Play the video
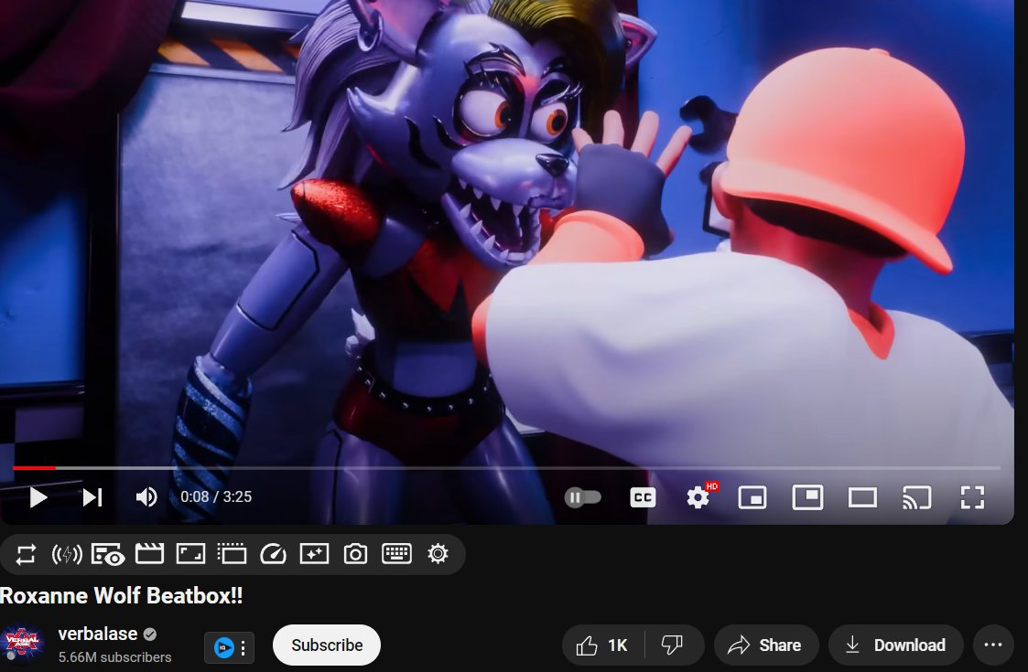The image size is (1028, 672). (38, 497)
